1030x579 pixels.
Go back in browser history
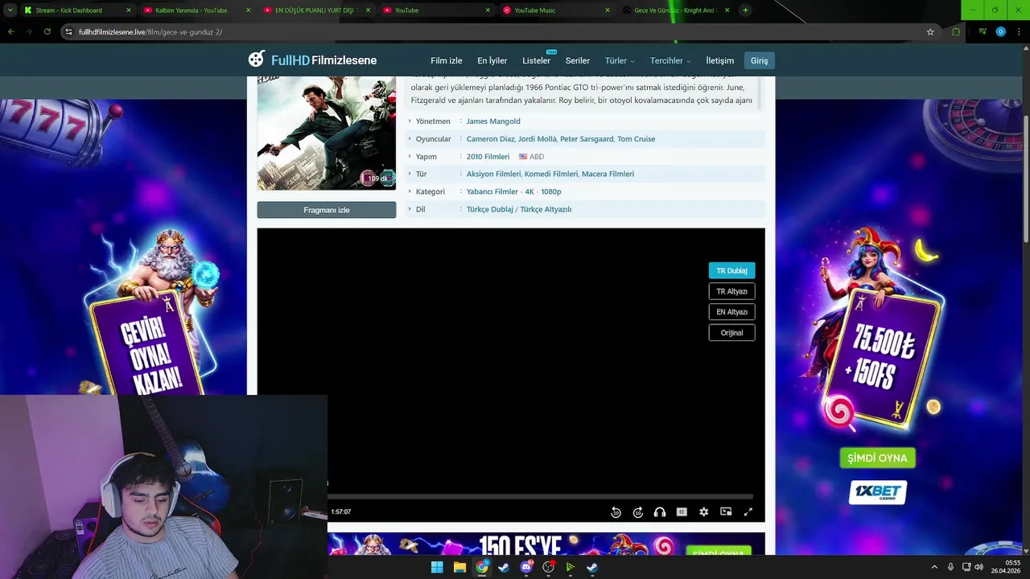click(x=11, y=32)
